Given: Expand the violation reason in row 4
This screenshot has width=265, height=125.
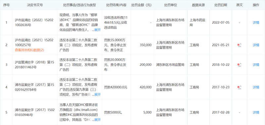Looking at the screenshot, I should coord(97,95).
